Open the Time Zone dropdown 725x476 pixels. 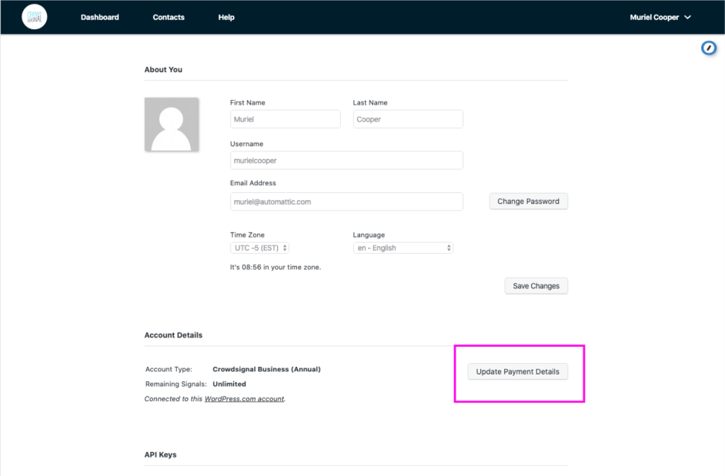pos(259,248)
